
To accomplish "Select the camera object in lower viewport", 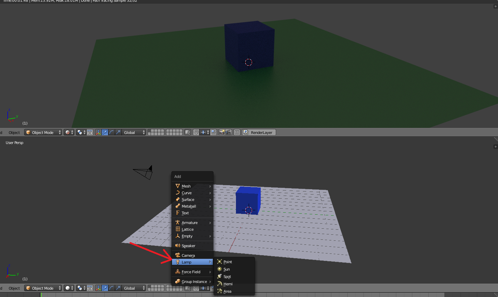I will coord(143,172).
